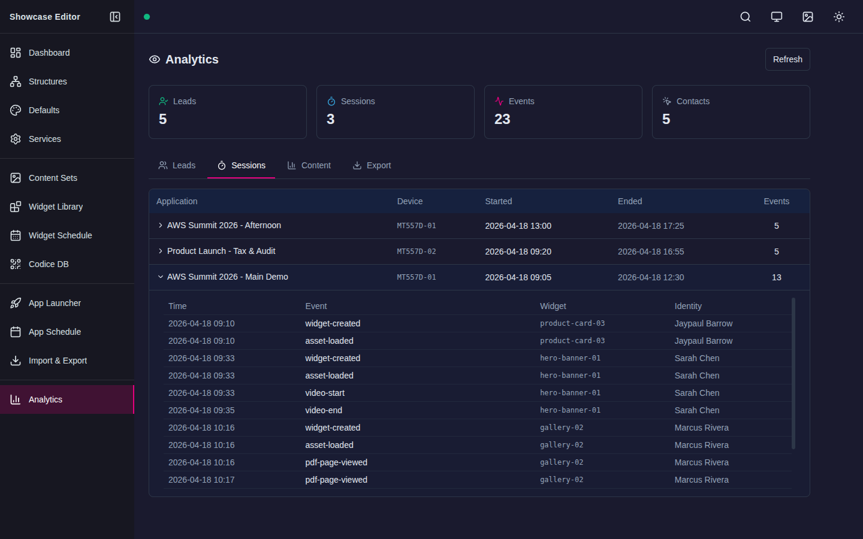Switch to the Content tab

click(x=309, y=165)
